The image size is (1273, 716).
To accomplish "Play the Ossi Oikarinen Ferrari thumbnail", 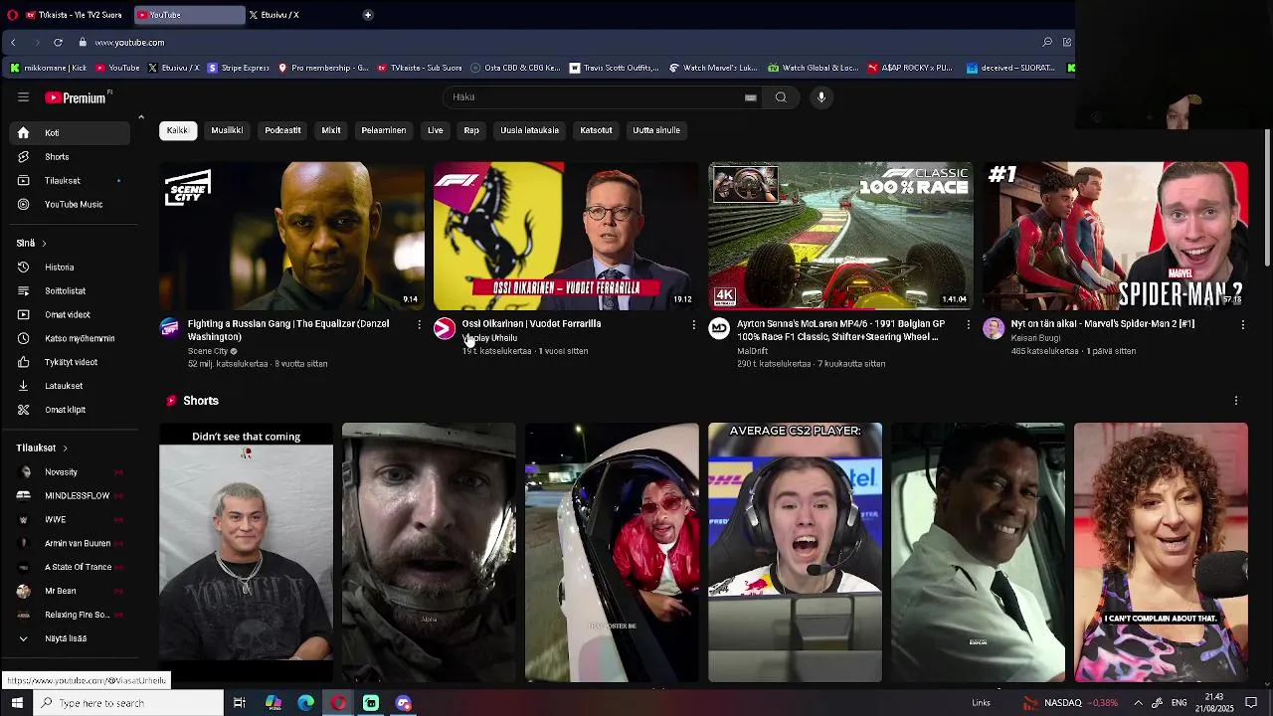I will [565, 237].
